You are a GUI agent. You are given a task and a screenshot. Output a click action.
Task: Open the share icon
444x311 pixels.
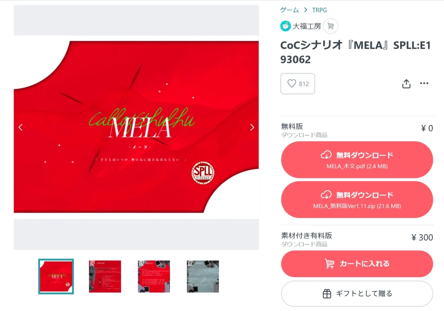(x=406, y=84)
